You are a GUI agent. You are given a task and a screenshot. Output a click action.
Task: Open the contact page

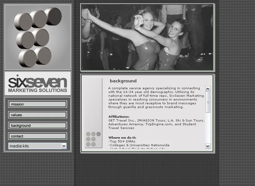[38, 136]
